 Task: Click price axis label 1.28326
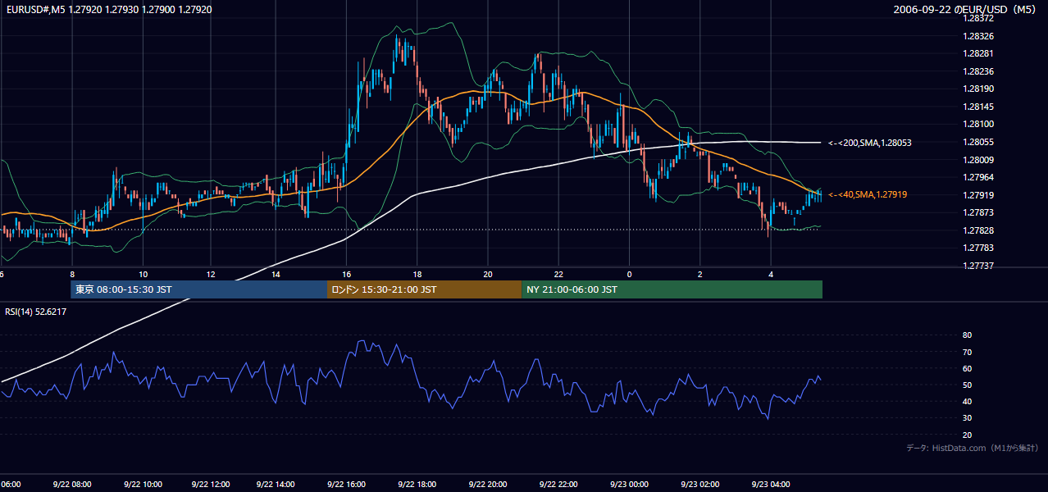[980, 36]
